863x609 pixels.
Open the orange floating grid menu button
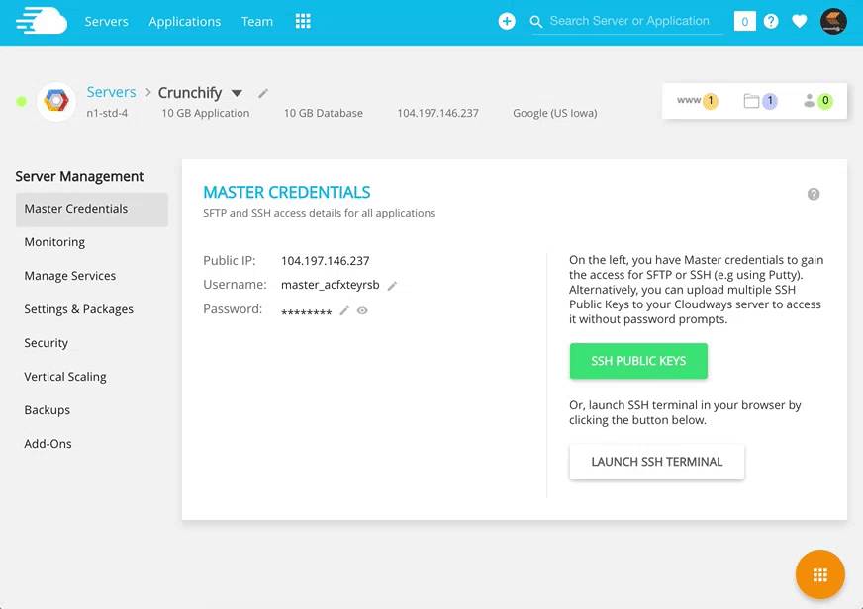pos(819,575)
